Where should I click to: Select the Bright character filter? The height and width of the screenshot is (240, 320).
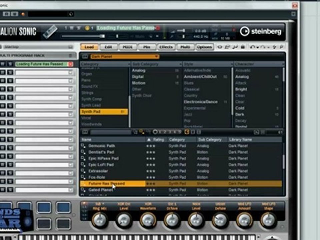click(x=241, y=89)
